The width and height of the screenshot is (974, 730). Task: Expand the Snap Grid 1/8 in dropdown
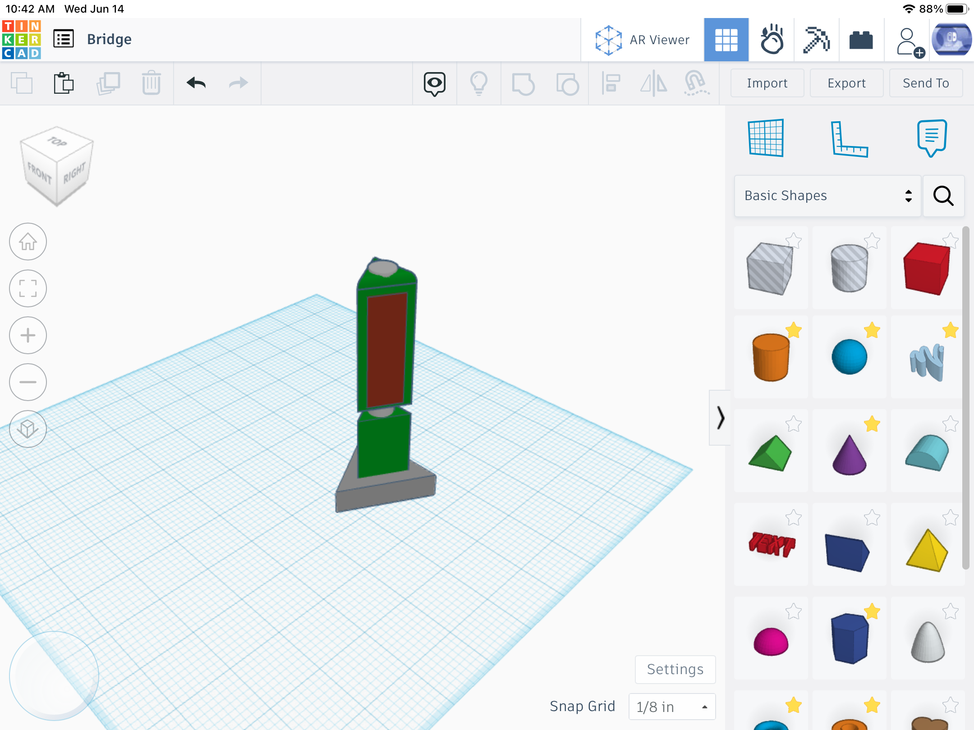[x=671, y=707]
